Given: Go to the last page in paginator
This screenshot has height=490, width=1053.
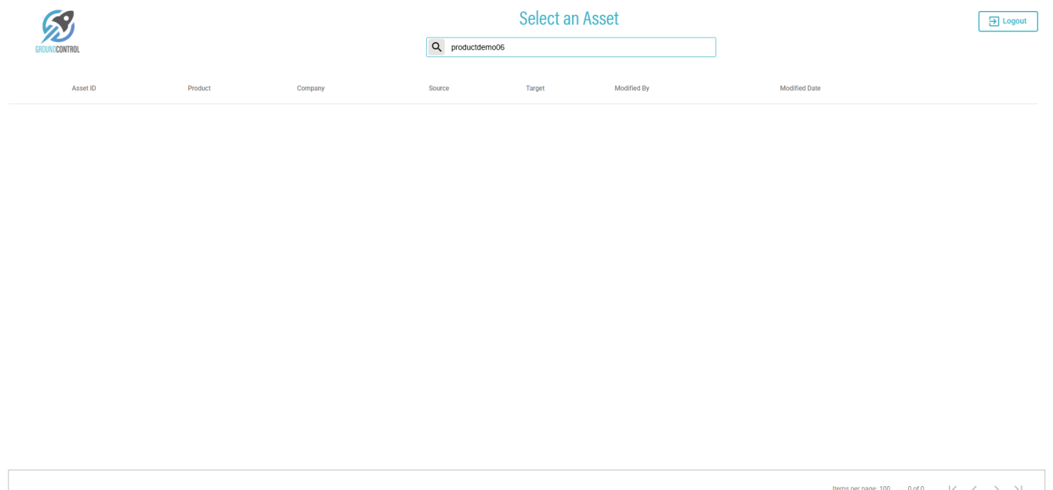Looking at the screenshot, I should tap(1019, 487).
